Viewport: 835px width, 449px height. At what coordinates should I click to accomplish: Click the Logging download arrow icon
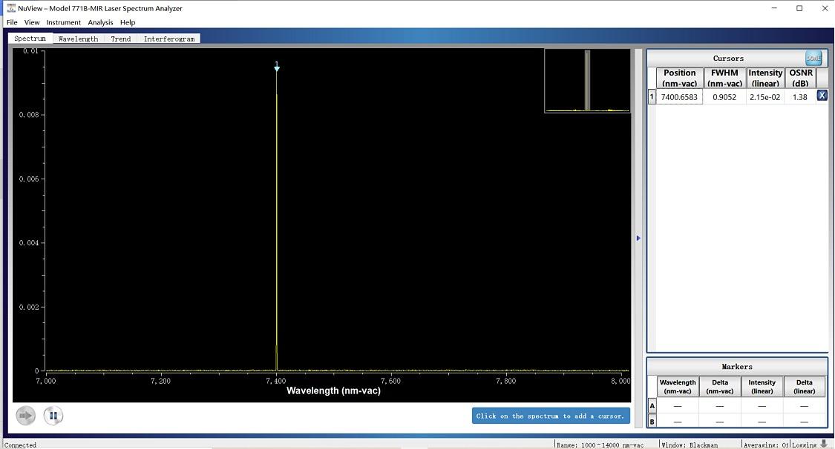point(824,444)
